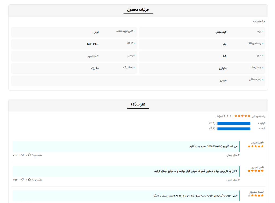Click star rating of فهیمه شهسوار's review
The image size is (275, 203).
[256, 196]
